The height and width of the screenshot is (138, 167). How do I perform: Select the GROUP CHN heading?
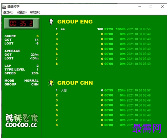click(x=75, y=83)
